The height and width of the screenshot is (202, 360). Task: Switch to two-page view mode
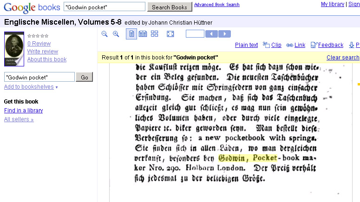143,34
